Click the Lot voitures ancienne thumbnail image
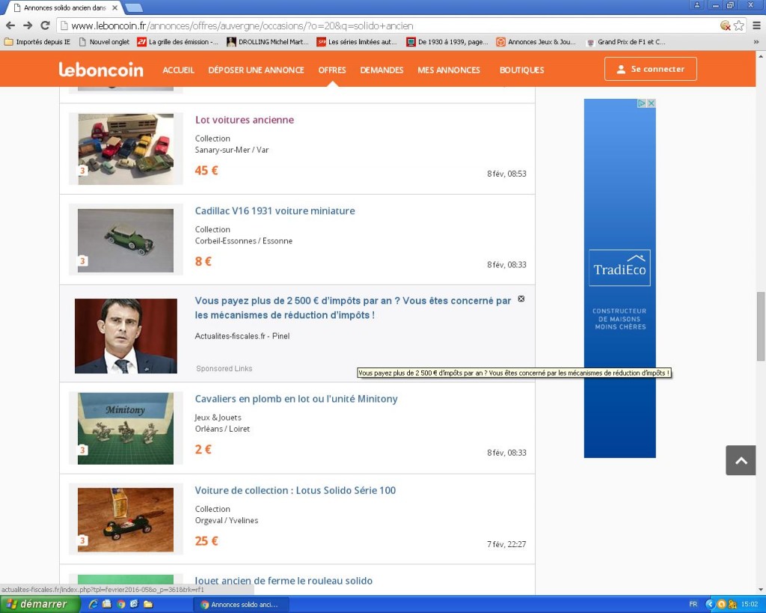The height and width of the screenshot is (613, 766). tap(126, 149)
